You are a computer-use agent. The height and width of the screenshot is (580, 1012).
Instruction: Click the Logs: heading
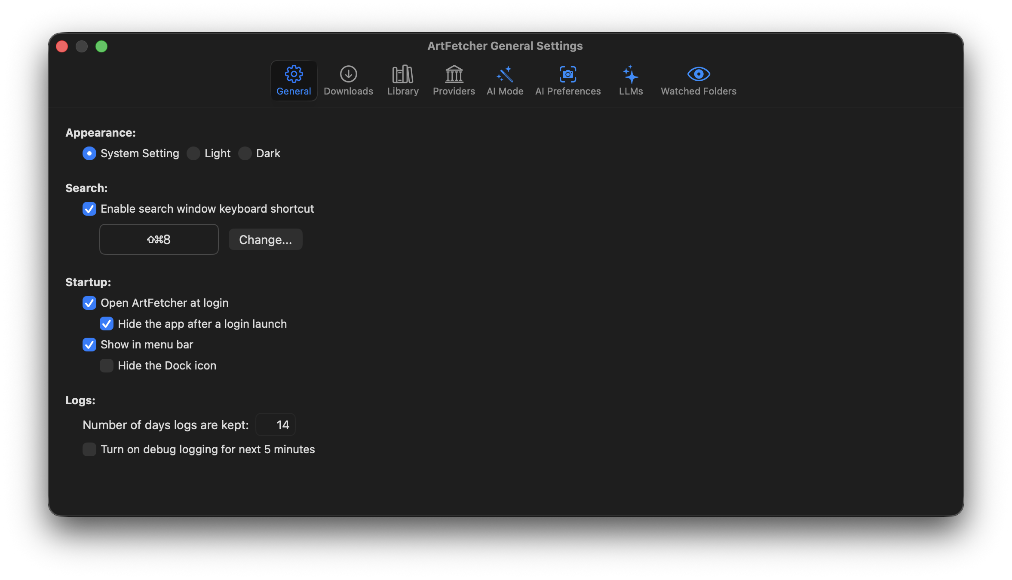pyautogui.click(x=80, y=400)
